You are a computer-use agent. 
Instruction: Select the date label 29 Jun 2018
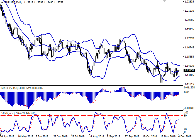60,136
